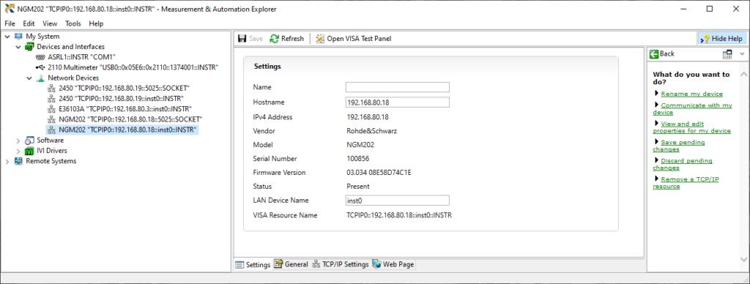The height and width of the screenshot is (284, 750).
Task: Open the Edit menu
Action: tap(29, 23)
